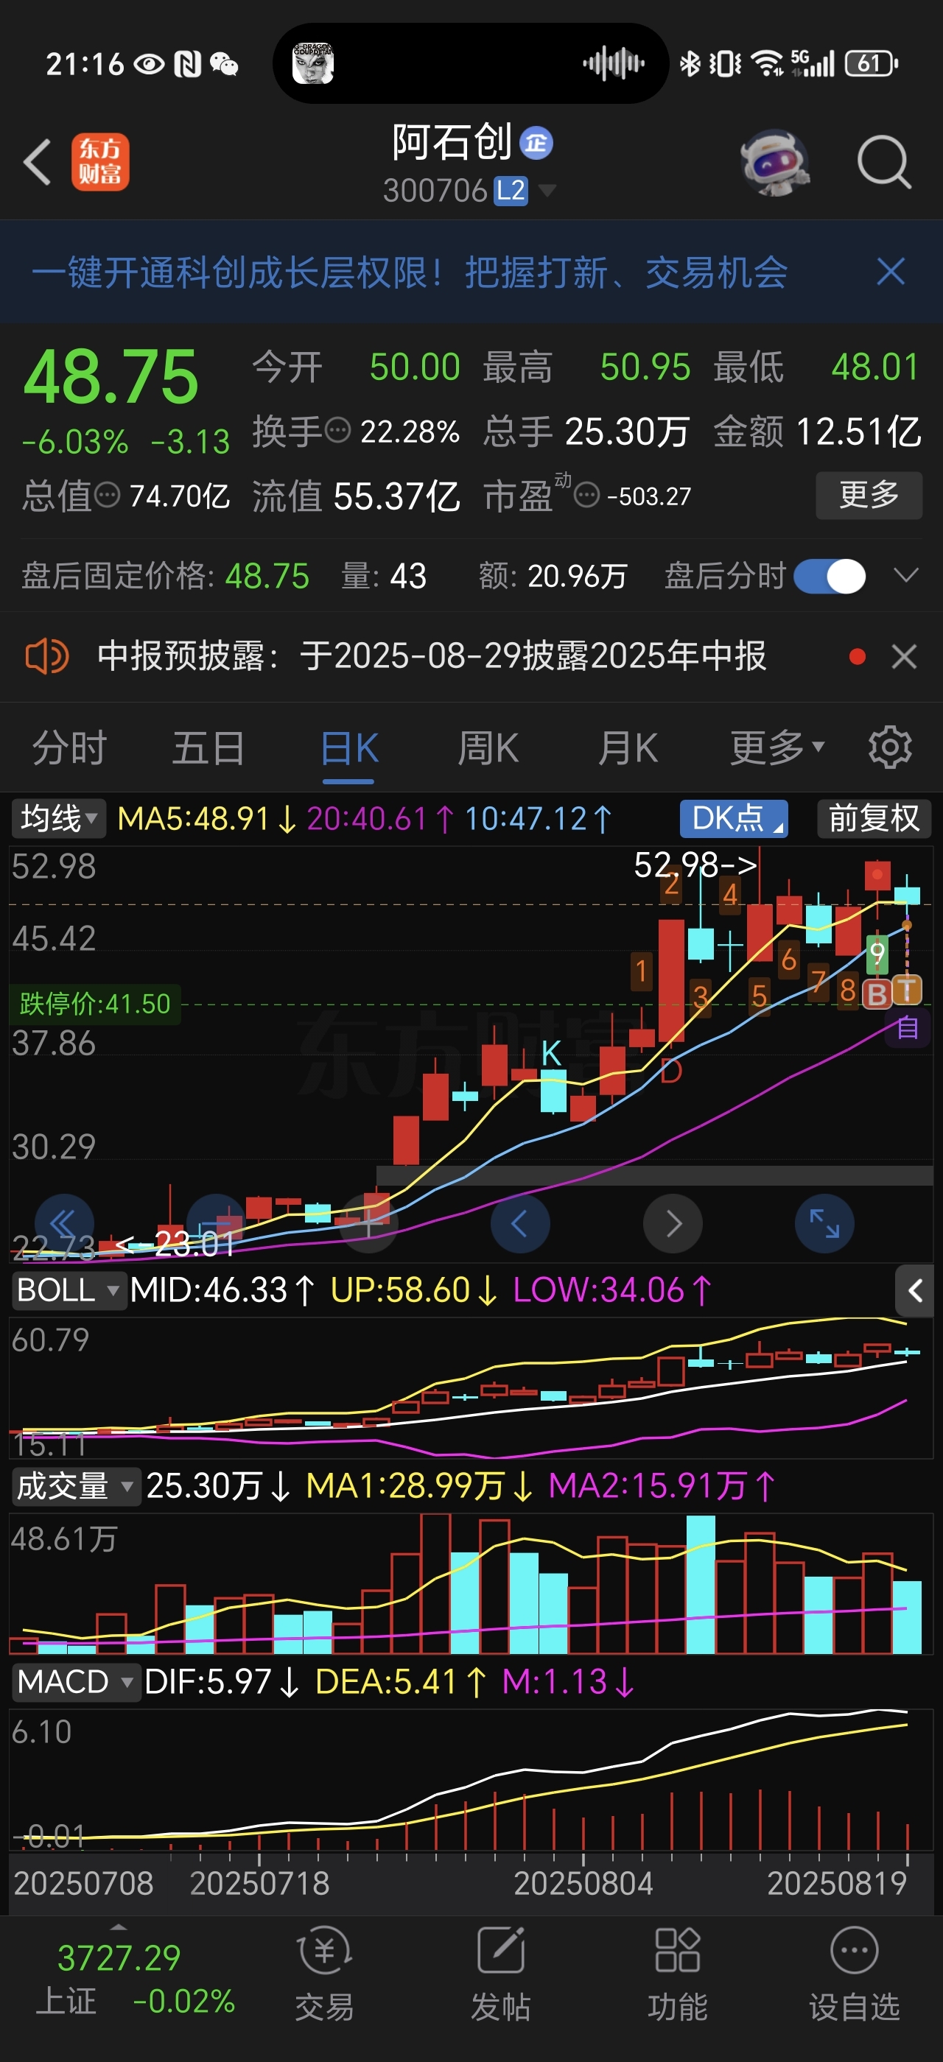This screenshot has height=2062, width=943.
Task: Expand side panel with left chevron
Action: click(914, 1290)
